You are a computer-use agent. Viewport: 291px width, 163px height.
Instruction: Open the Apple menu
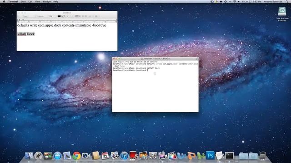click(x=4, y=1)
